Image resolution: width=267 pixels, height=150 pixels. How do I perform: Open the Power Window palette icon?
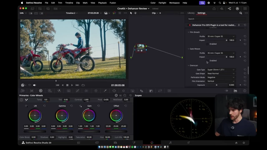click(x=114, y=91)
